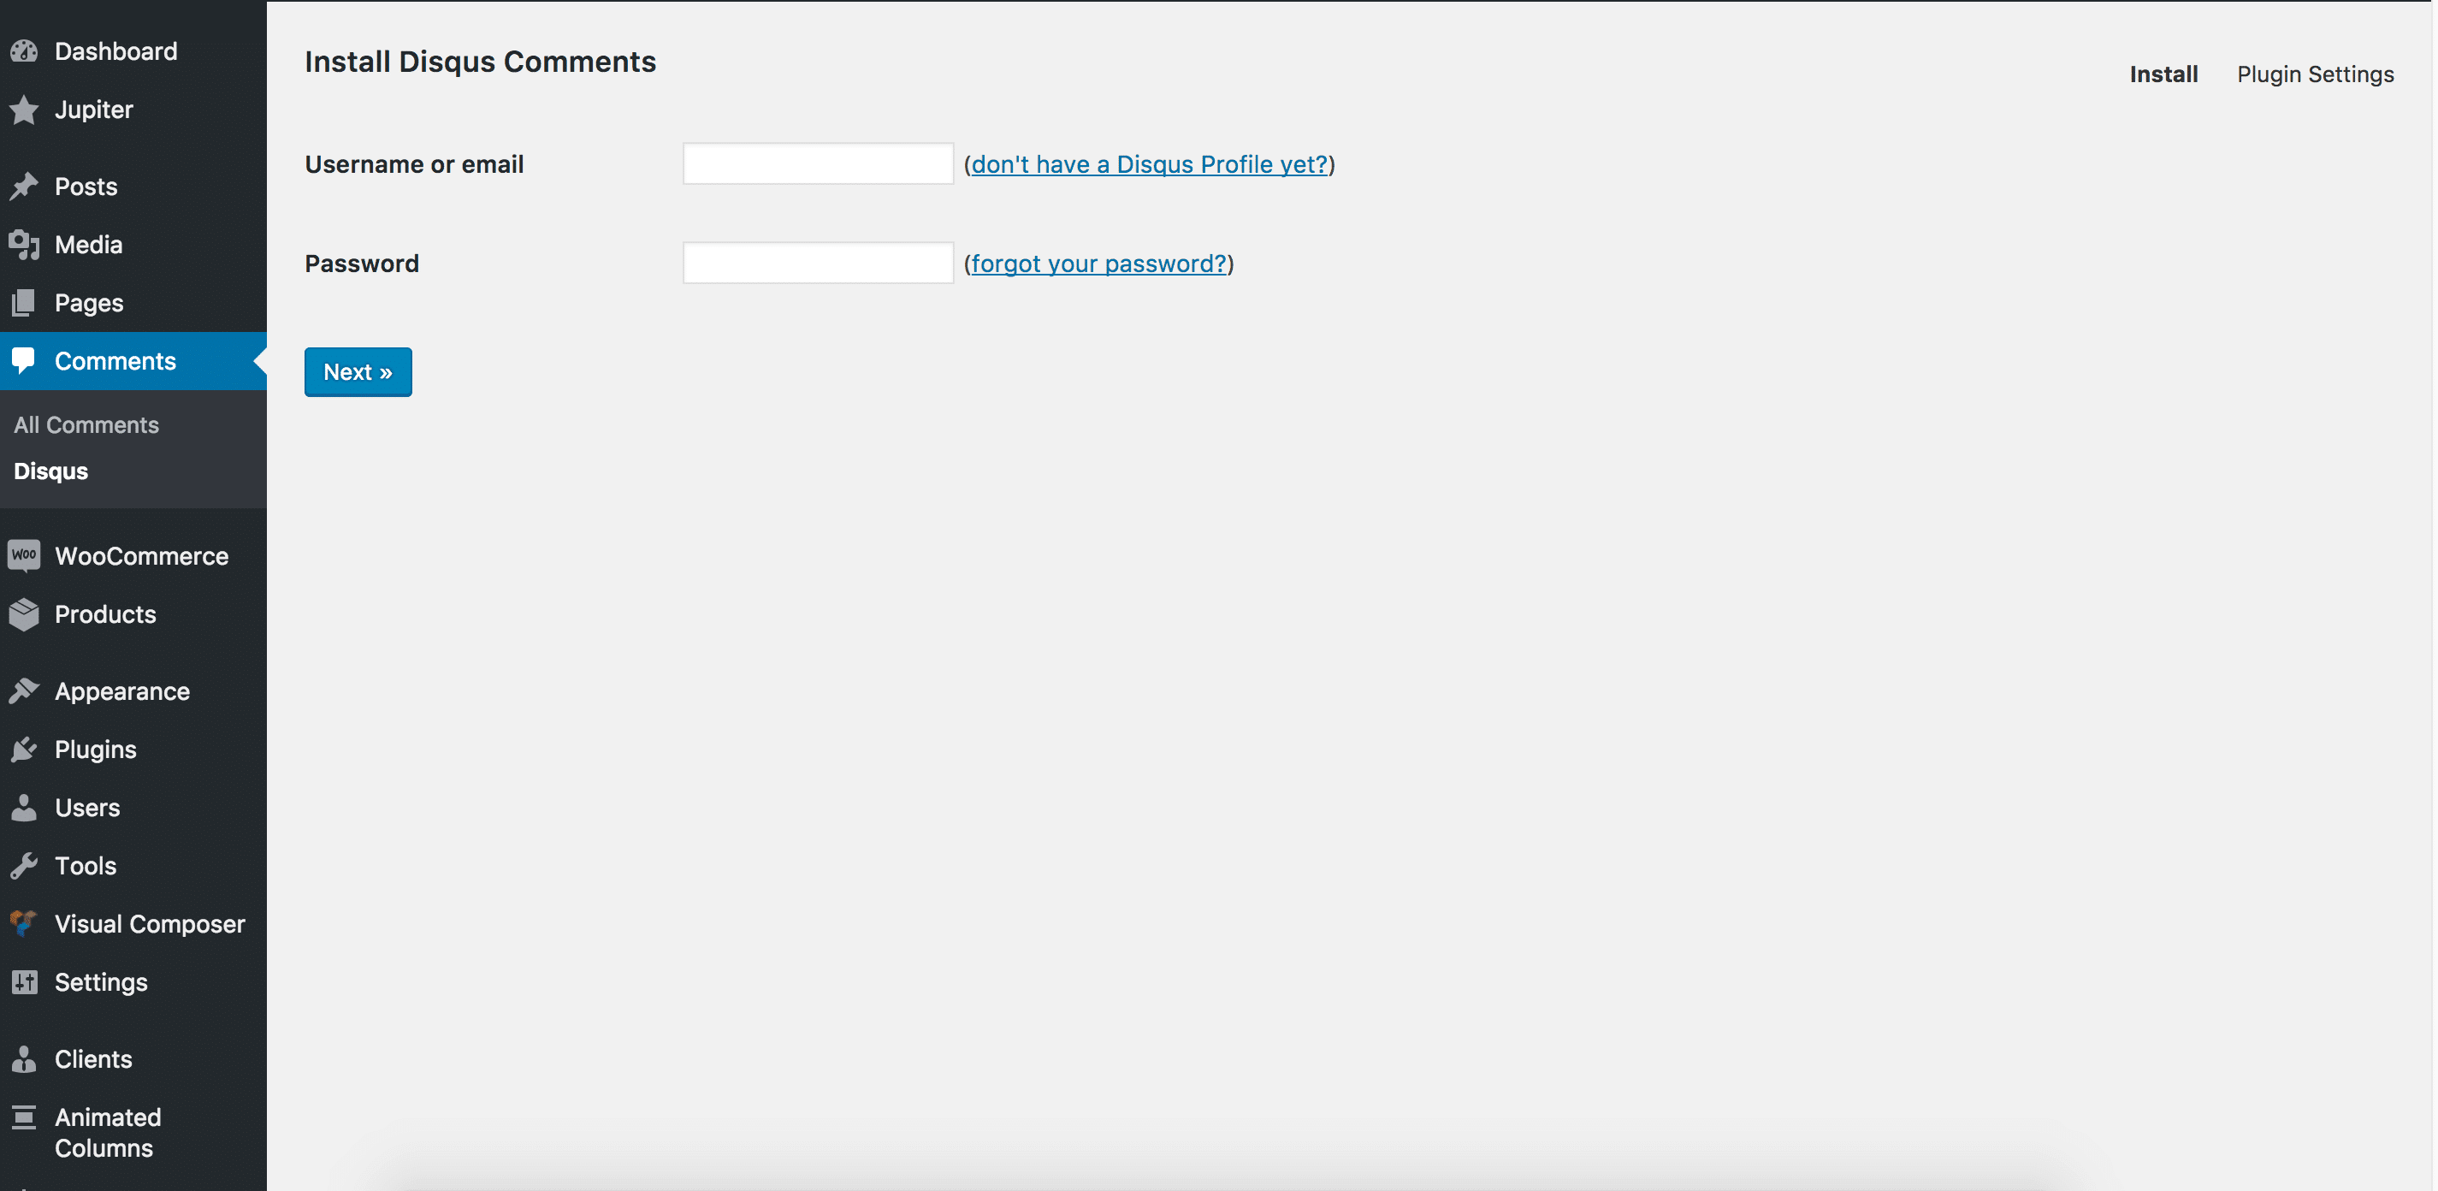Open Appearance menu label
The image size is (2438, 1191).
tap(122, 692)
